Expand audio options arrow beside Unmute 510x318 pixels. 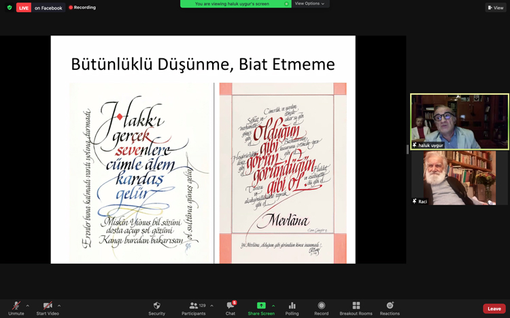[28, 306]
